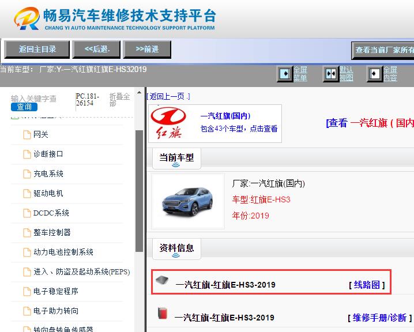
Task: Open the 驱动电机 tree item
Action: pyautogui.click(x=48, y=194)
